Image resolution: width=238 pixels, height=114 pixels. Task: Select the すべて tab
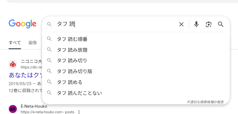15,43
